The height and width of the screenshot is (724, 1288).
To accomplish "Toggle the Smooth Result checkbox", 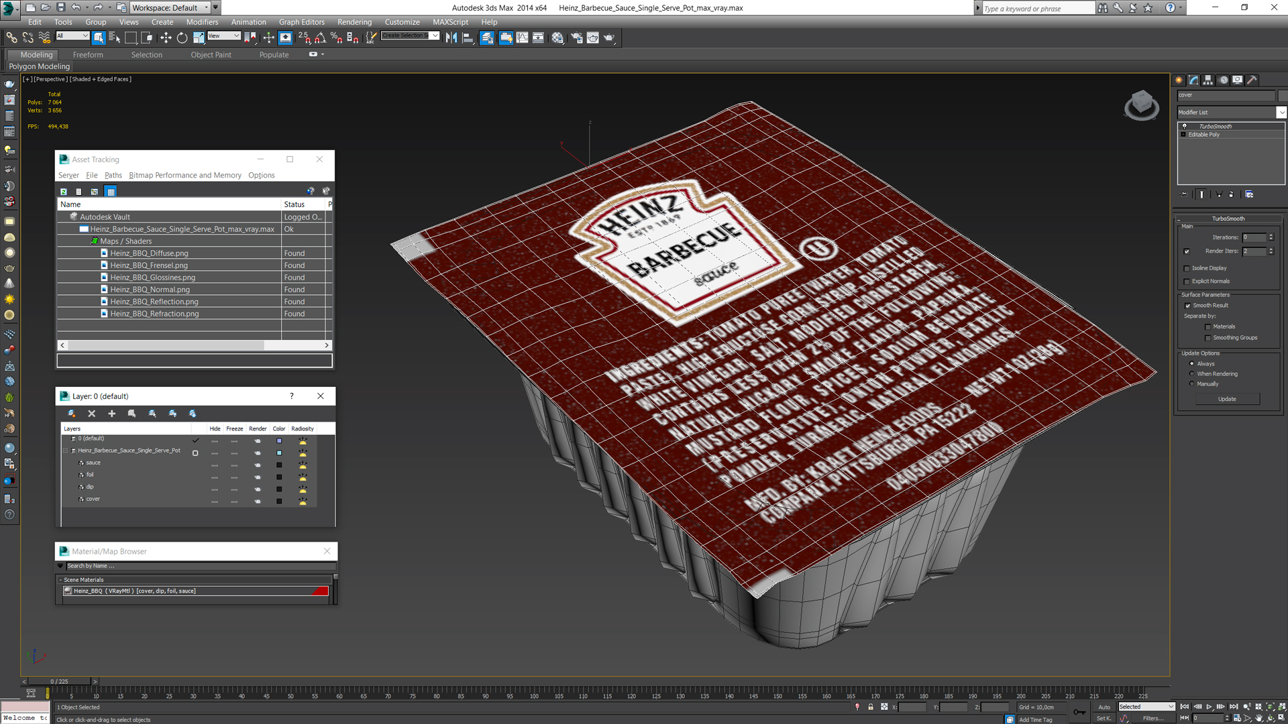I will pyautogui.click(x=1187, y=306).
